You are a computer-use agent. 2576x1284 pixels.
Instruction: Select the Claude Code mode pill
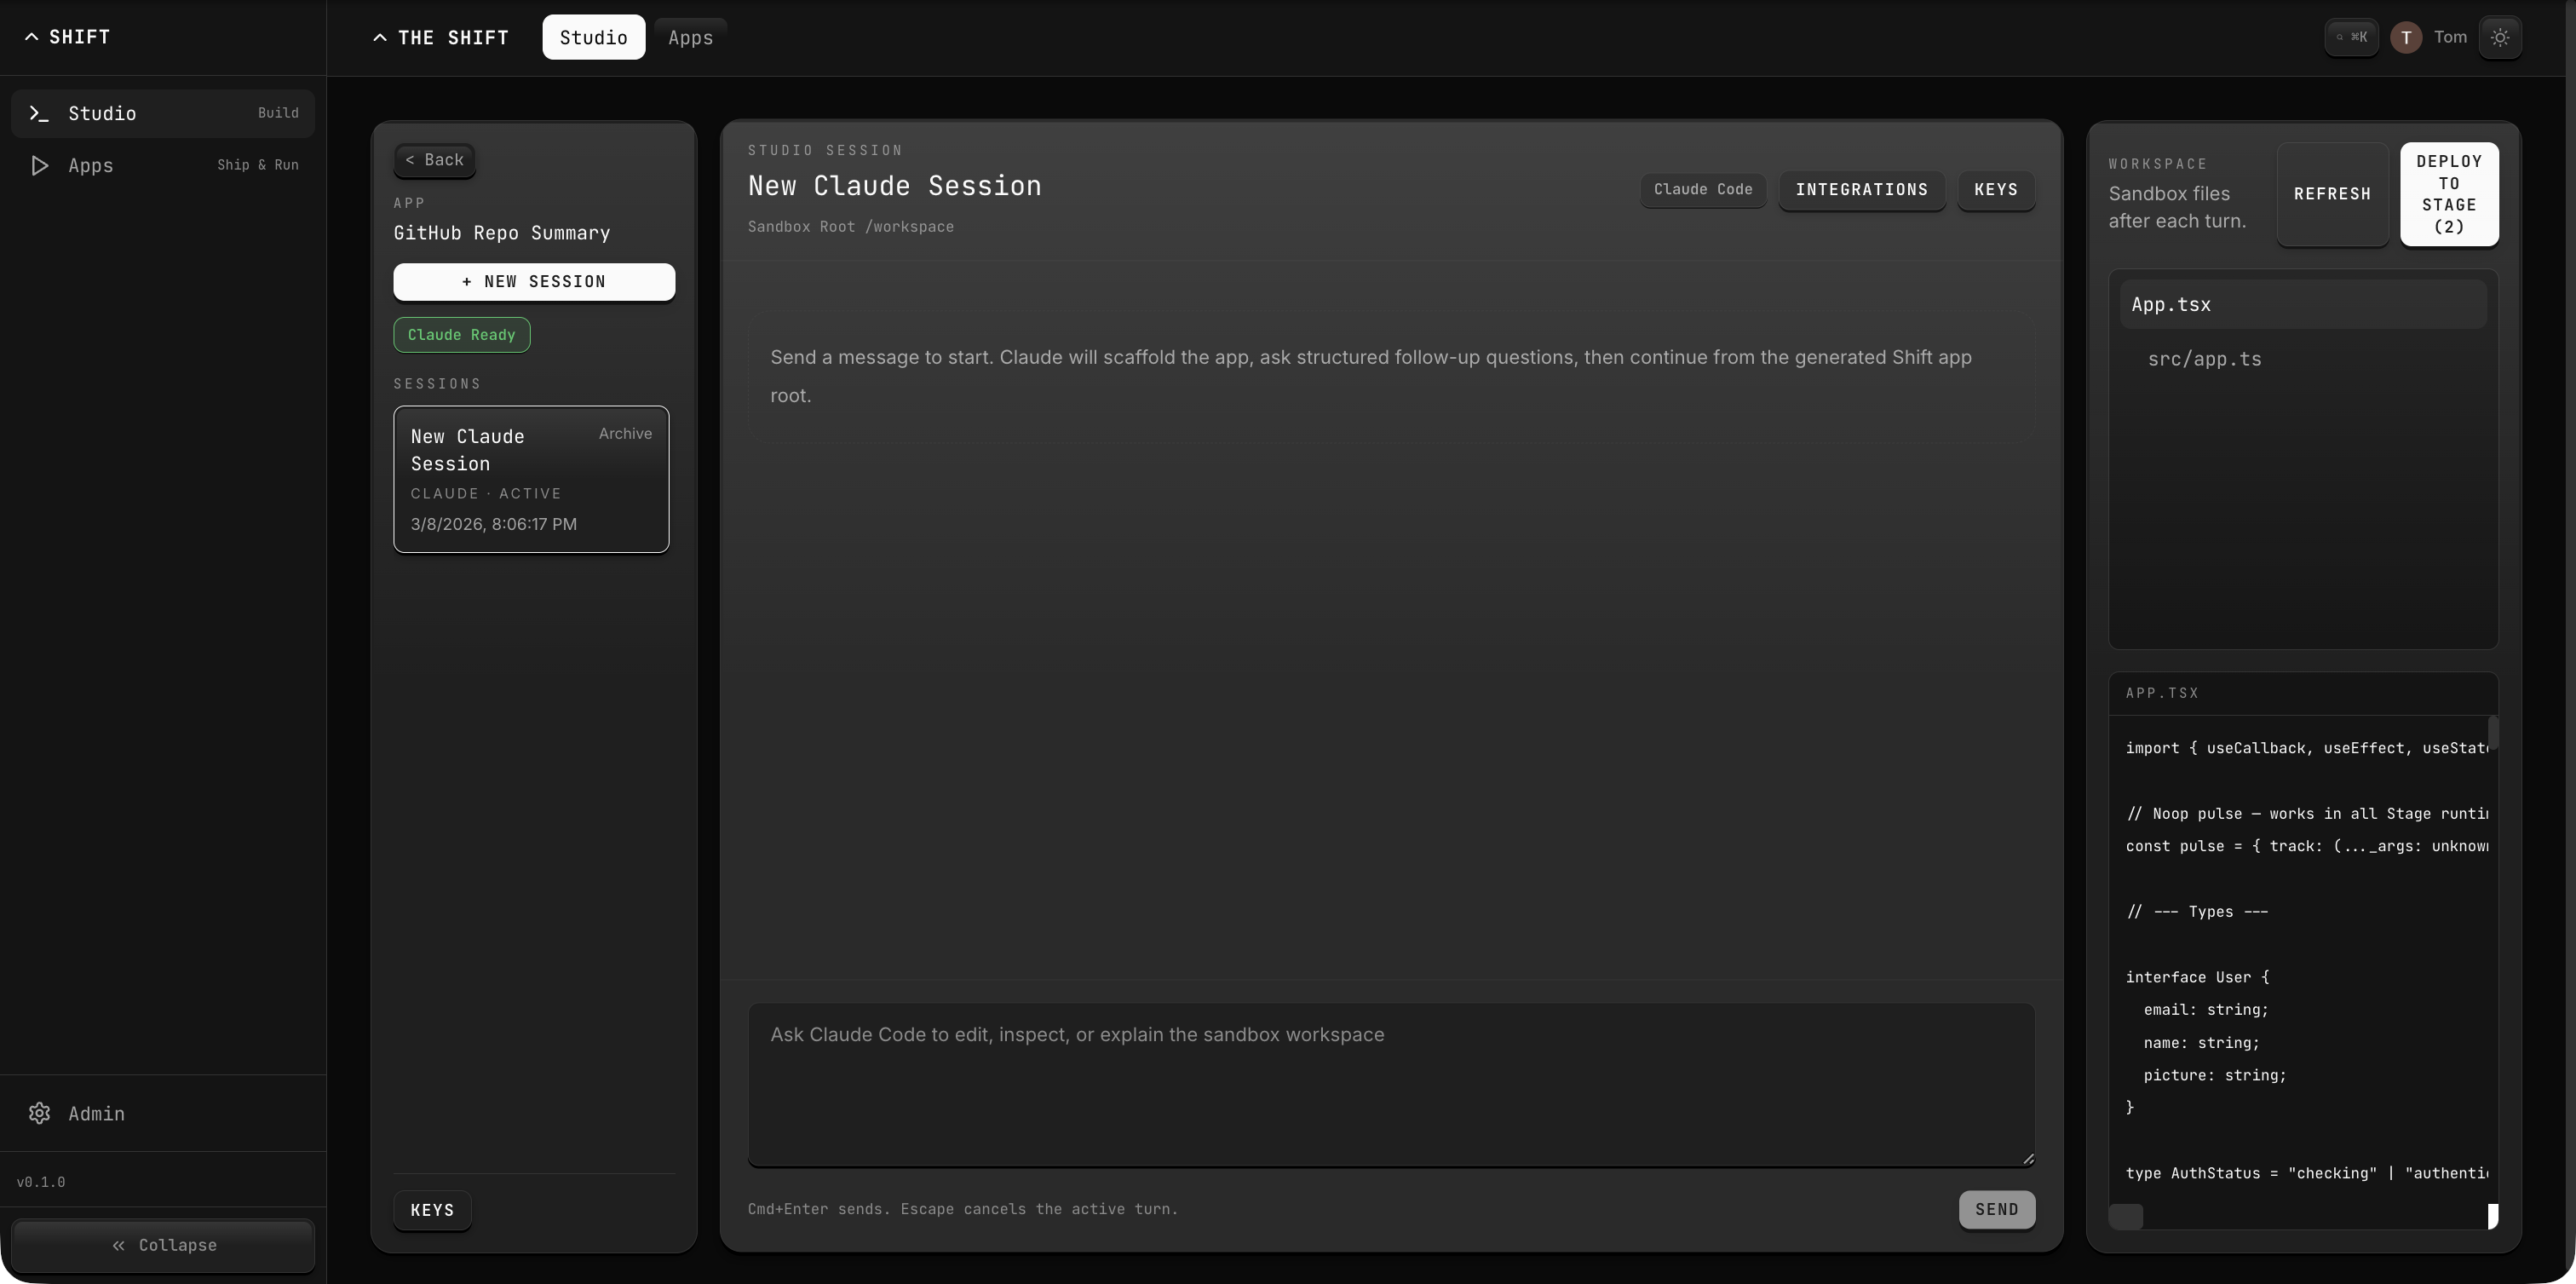click(x=1703, y=190)
